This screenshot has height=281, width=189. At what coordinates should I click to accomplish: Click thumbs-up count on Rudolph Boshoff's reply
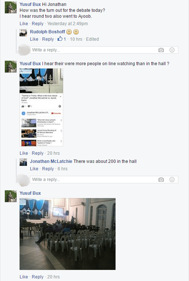[62, 39]
